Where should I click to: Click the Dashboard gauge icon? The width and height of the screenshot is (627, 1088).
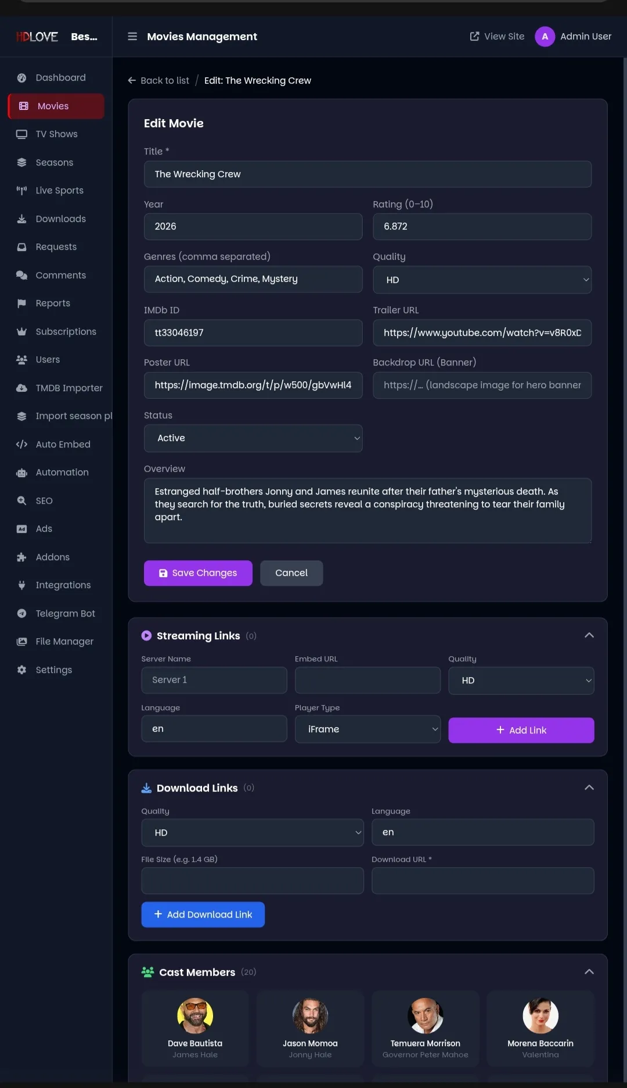(x=21, y=78)
